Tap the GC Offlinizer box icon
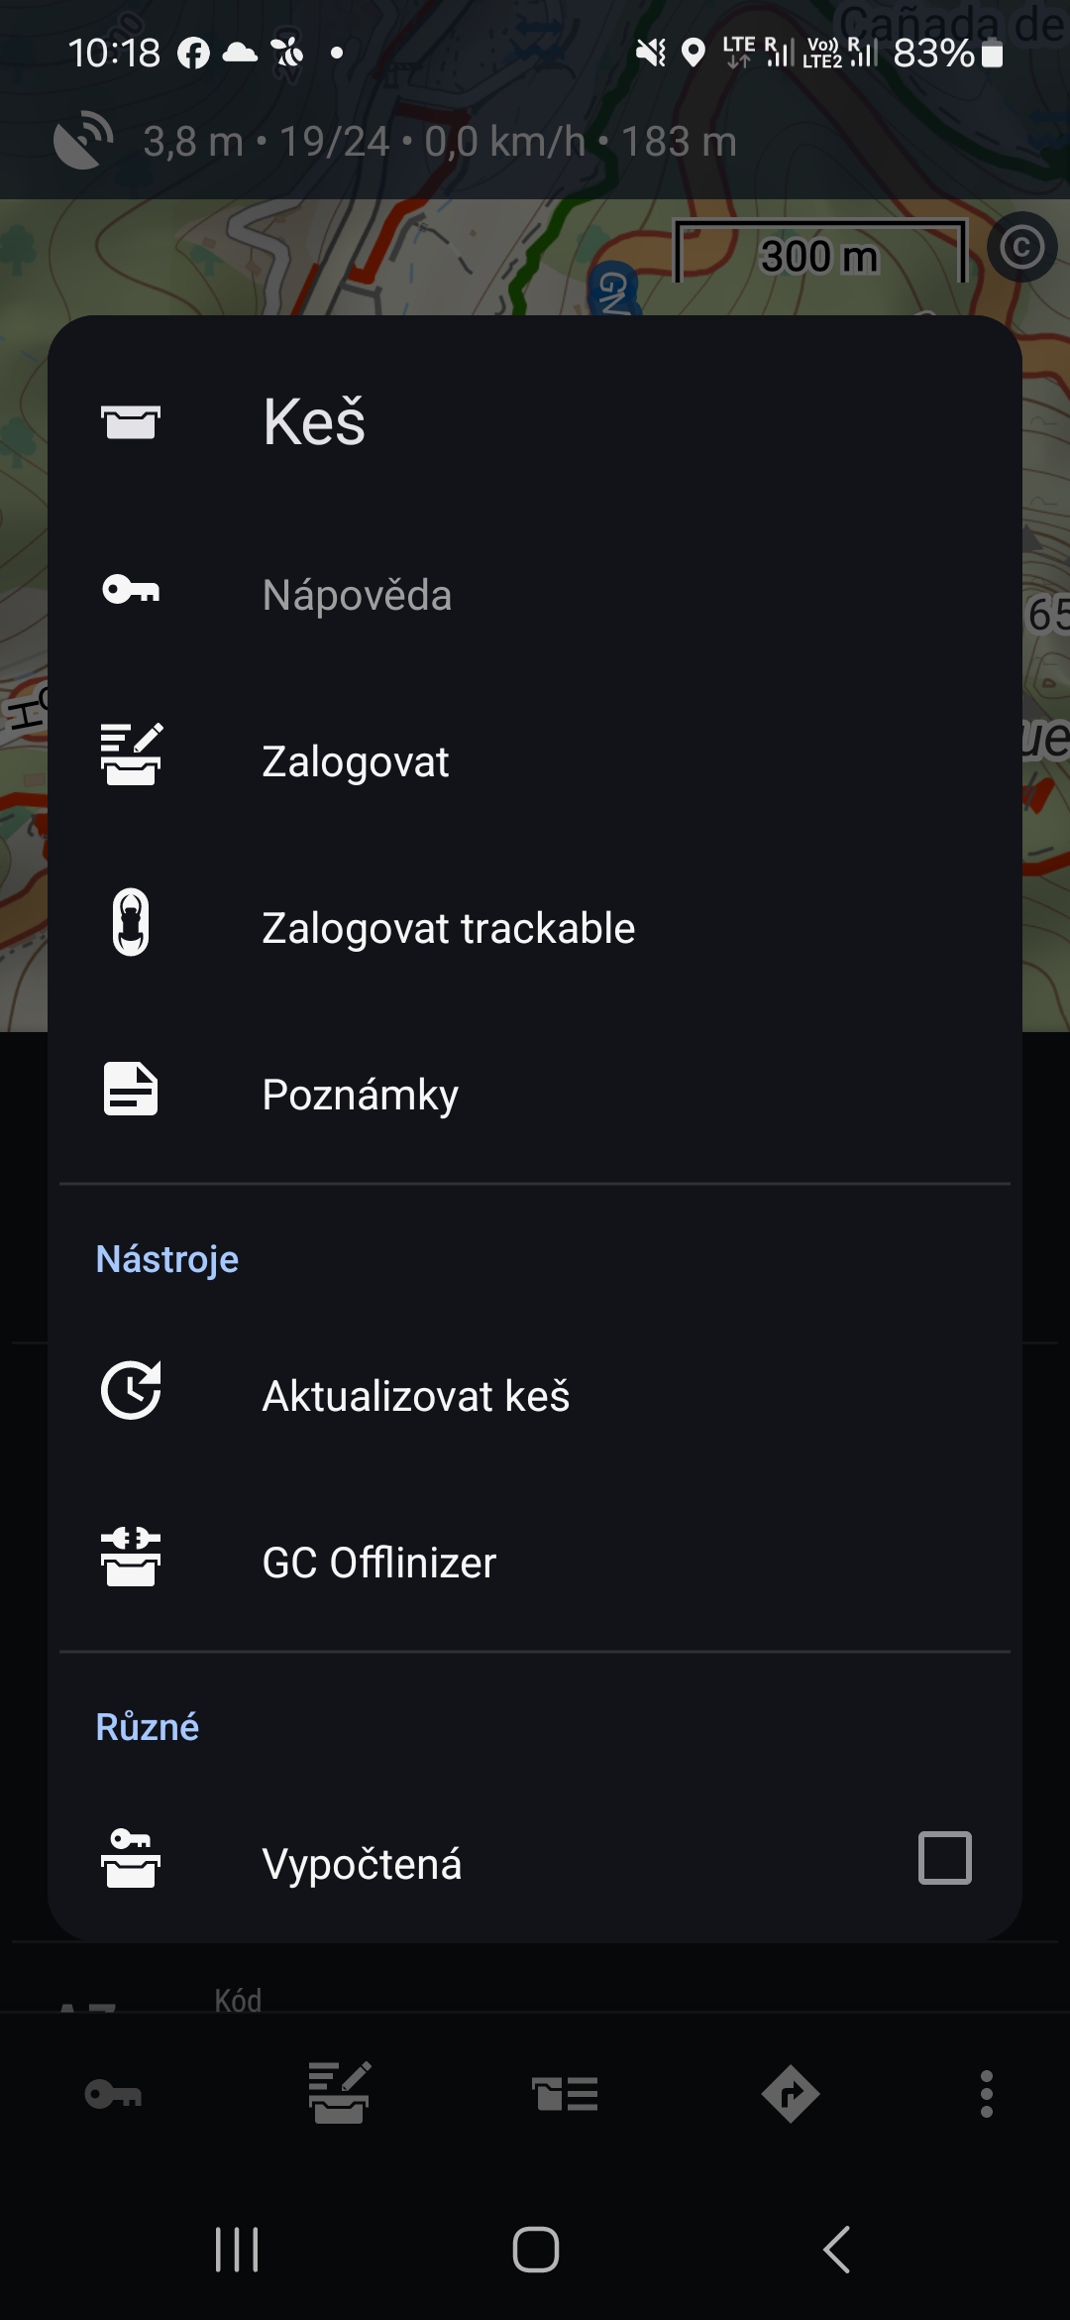This screenshot has height=2320, width=1070. tap(131, 1557)
